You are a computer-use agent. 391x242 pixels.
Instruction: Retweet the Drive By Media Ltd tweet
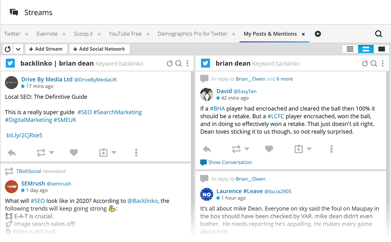pyautogui.click(x=41, y=152)
